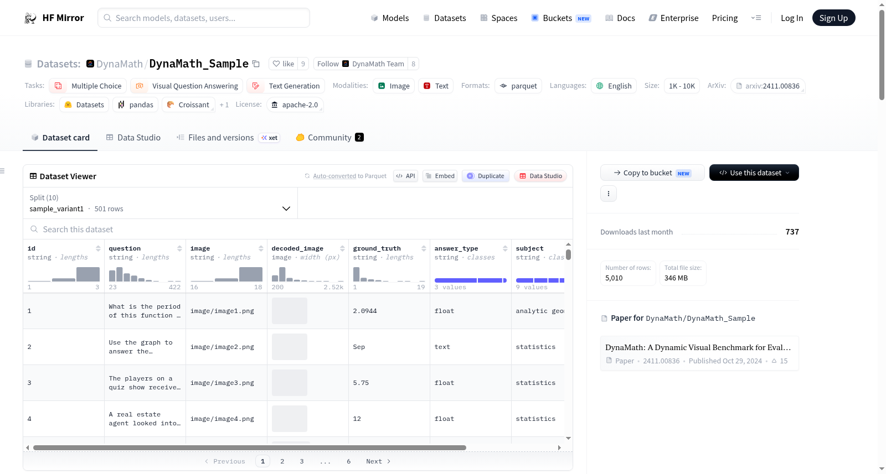Click the Duplicate button
This screenshot has height=474, width=886.
click(x=486, y=176)
